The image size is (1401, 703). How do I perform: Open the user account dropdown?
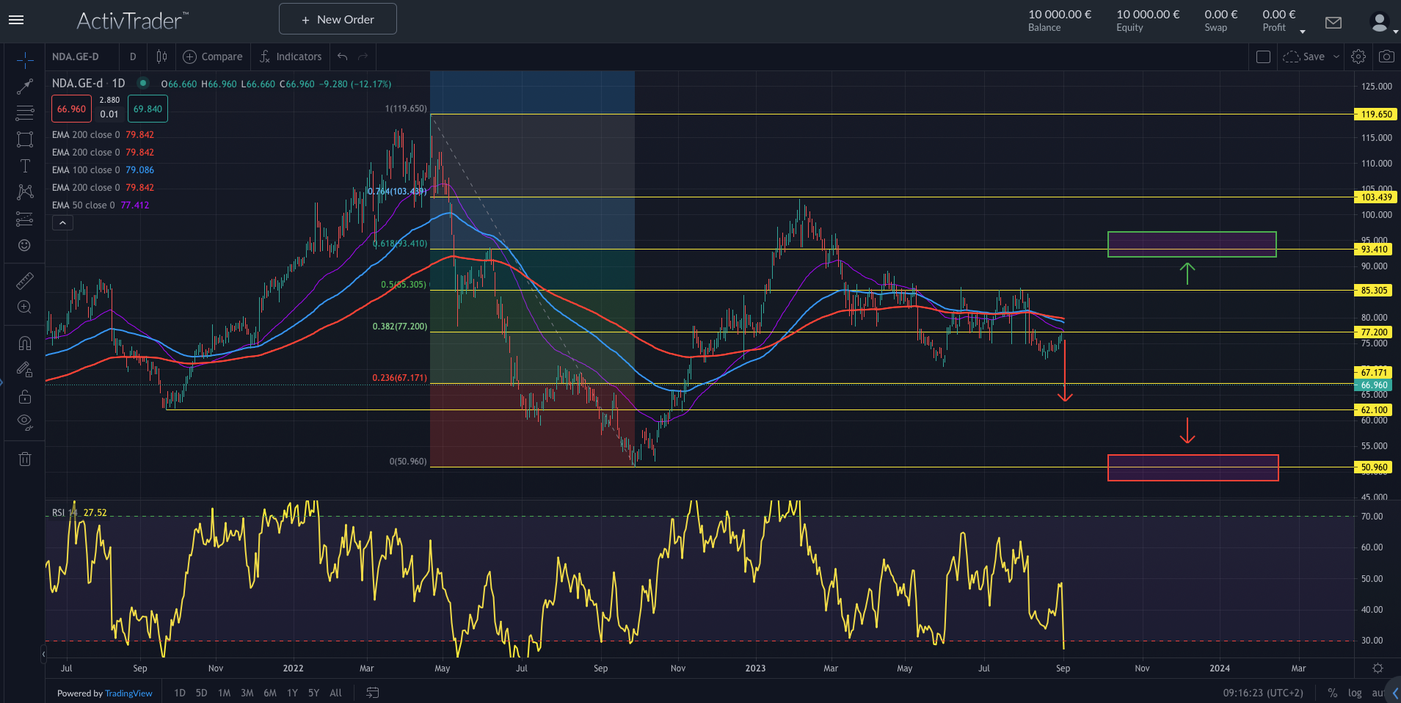[1383, 23]
